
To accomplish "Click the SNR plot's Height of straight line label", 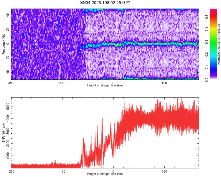I will (105, 174).
